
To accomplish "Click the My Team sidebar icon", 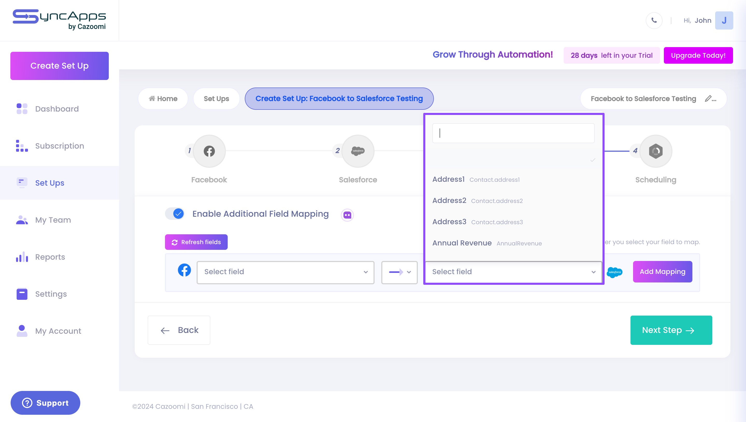I will point(22,220).
